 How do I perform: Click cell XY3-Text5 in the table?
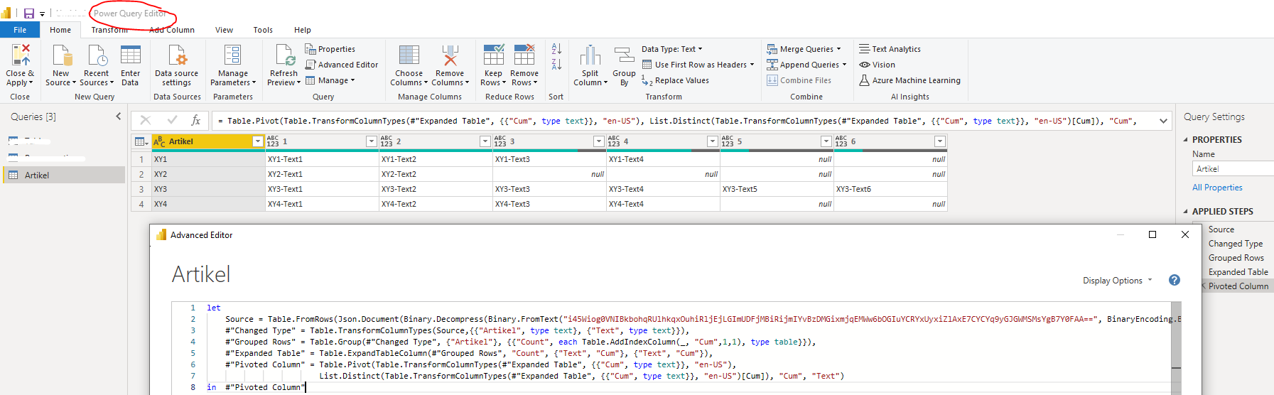[x=777, y=189]
